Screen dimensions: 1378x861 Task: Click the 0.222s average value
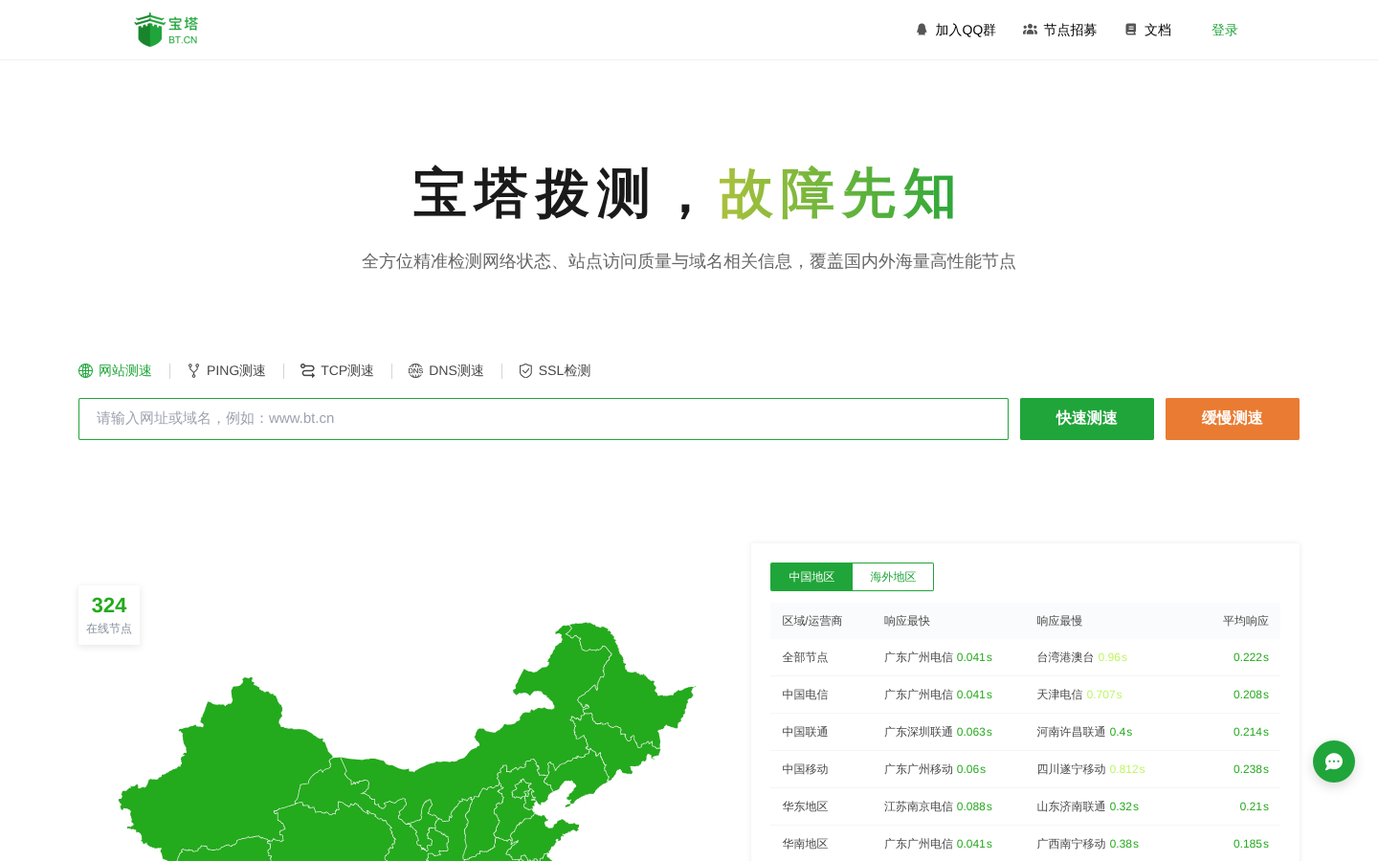click(x=1251, y=657)
